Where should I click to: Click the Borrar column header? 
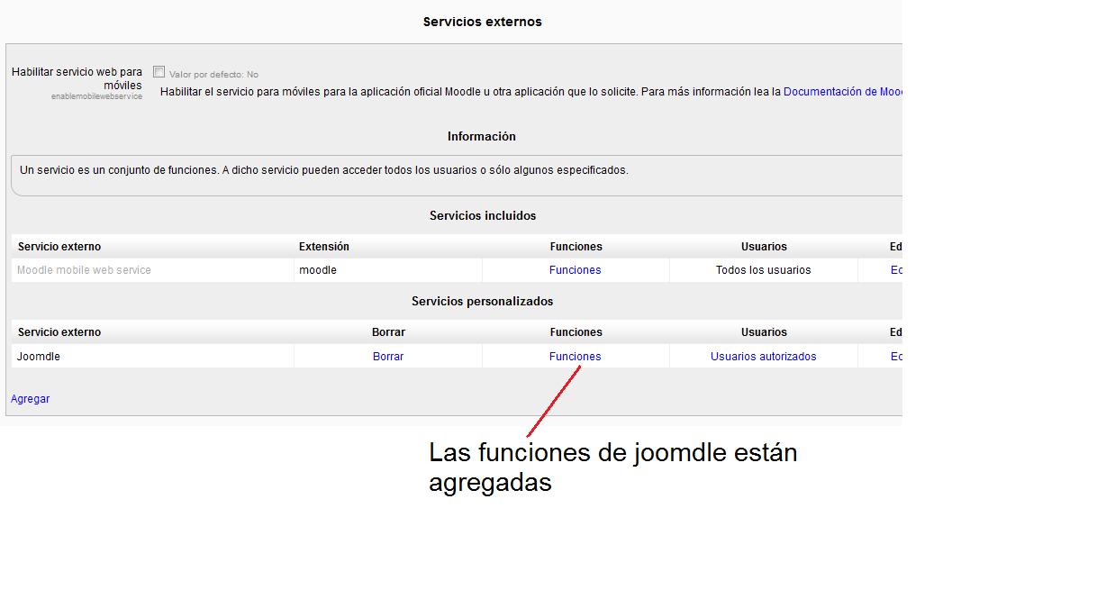tap(388, 332)
